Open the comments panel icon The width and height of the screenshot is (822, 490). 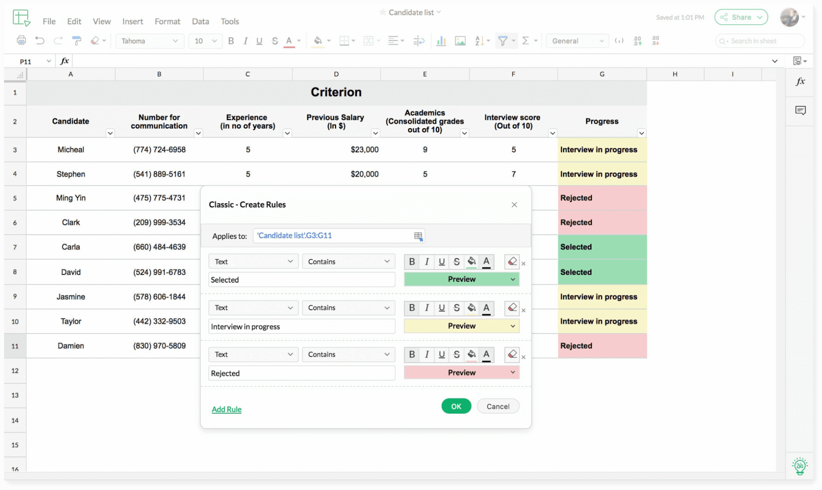click(x=800, y=110)
